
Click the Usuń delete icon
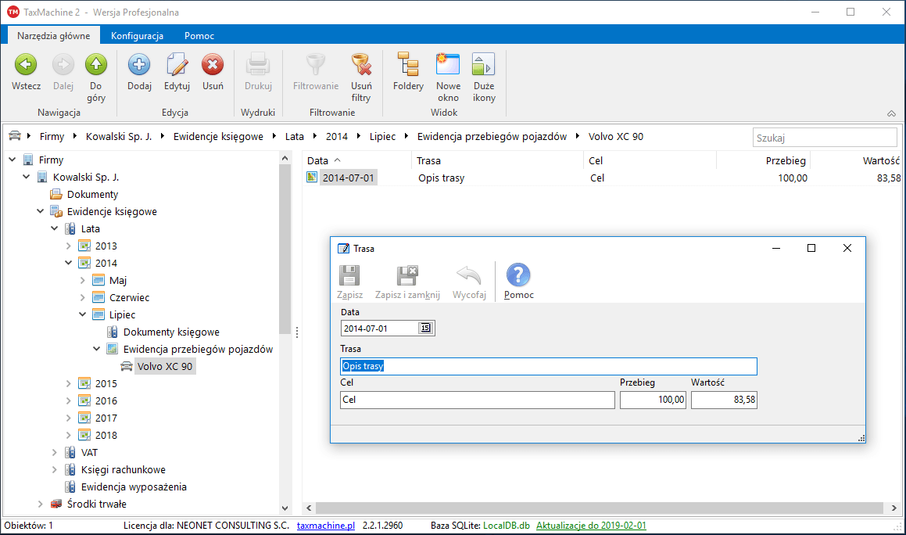pos(213,65)
